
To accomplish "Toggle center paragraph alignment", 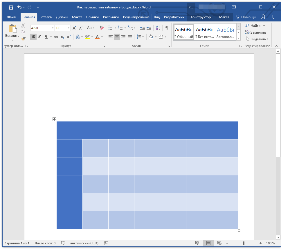I will click(x=117, y=37).
